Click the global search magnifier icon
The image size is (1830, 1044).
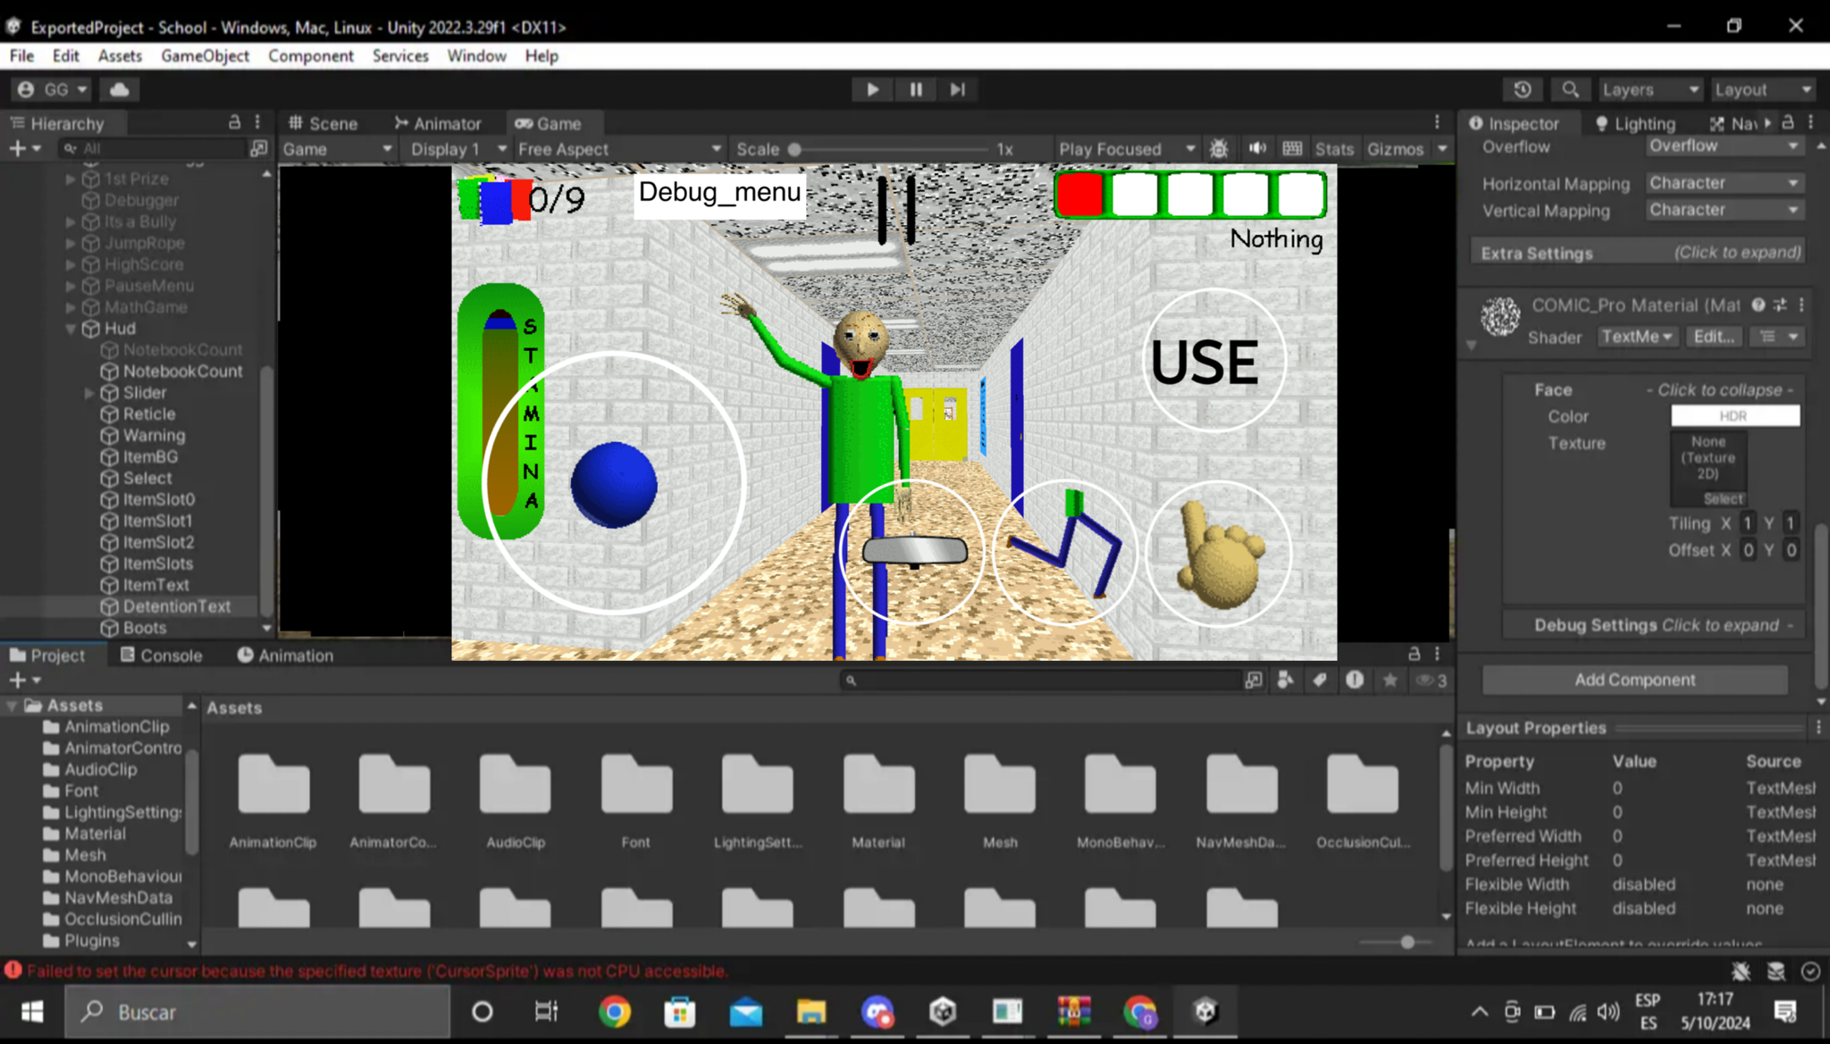pyautogui.click(x=1570, y=89)
